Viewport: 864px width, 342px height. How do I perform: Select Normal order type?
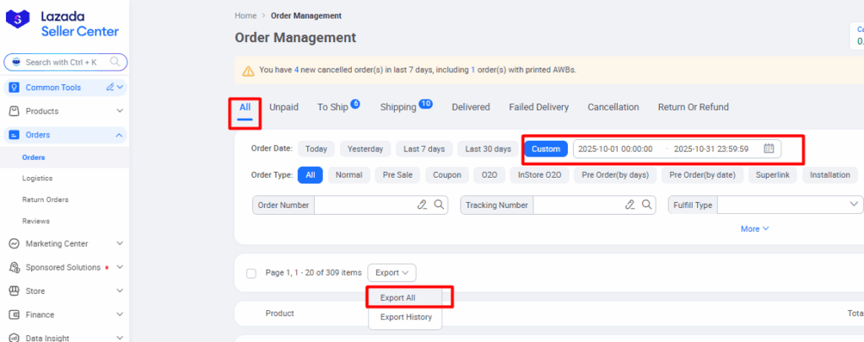point(348,175)
